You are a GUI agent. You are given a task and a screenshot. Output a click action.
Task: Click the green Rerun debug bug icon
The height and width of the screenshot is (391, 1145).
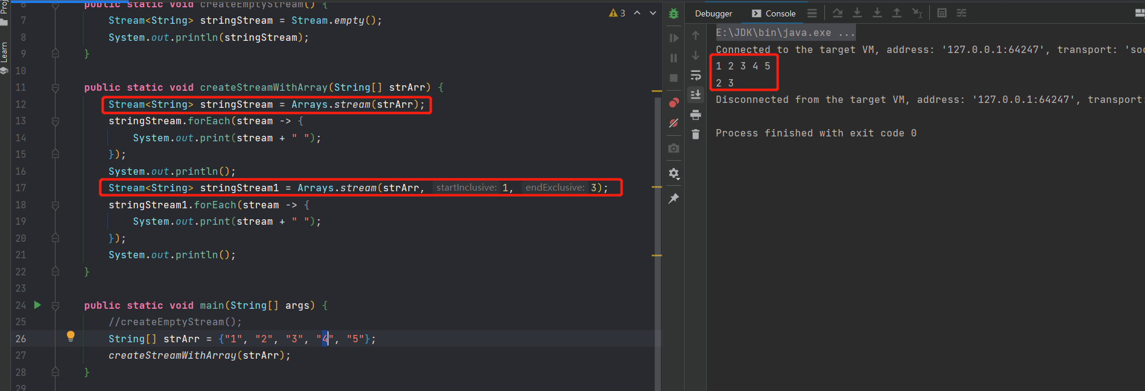674,13
